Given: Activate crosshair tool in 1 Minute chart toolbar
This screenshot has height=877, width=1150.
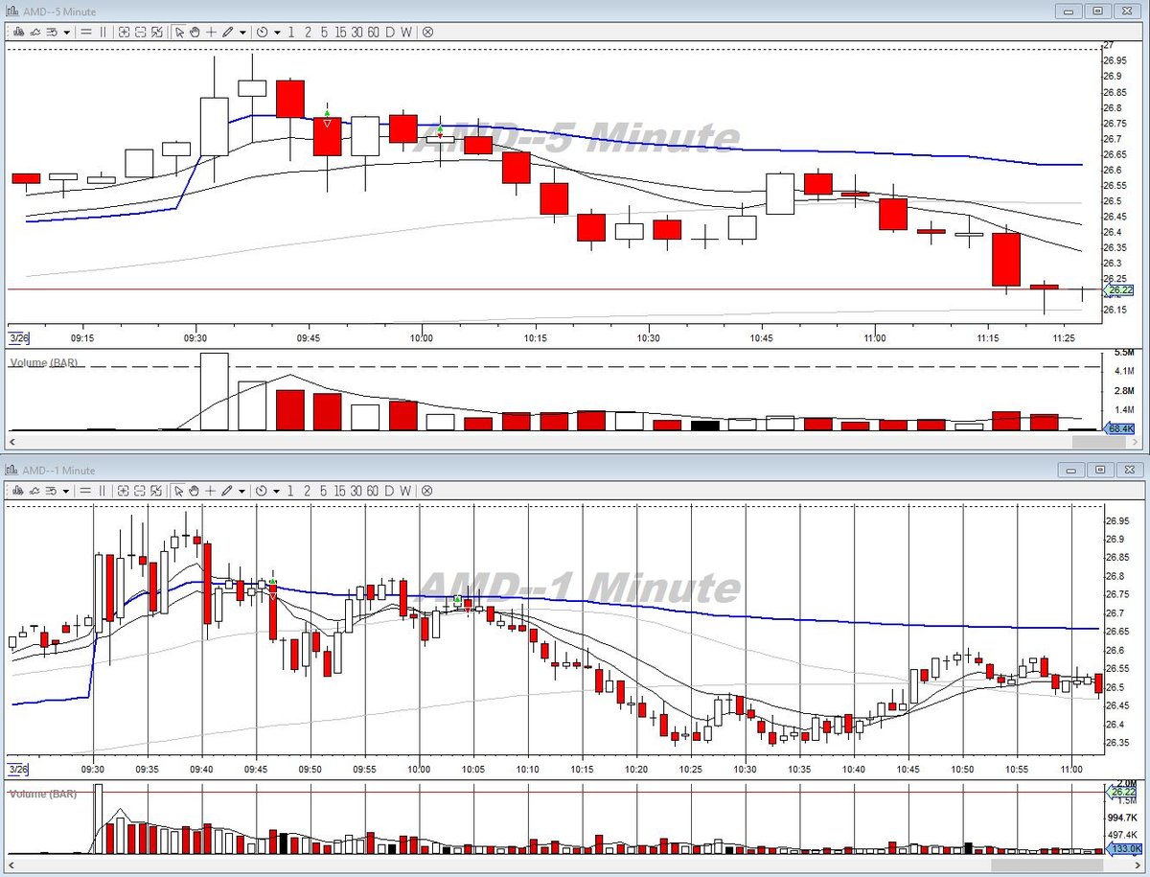Looking at the screenshot, I should (x=211, y=490).
